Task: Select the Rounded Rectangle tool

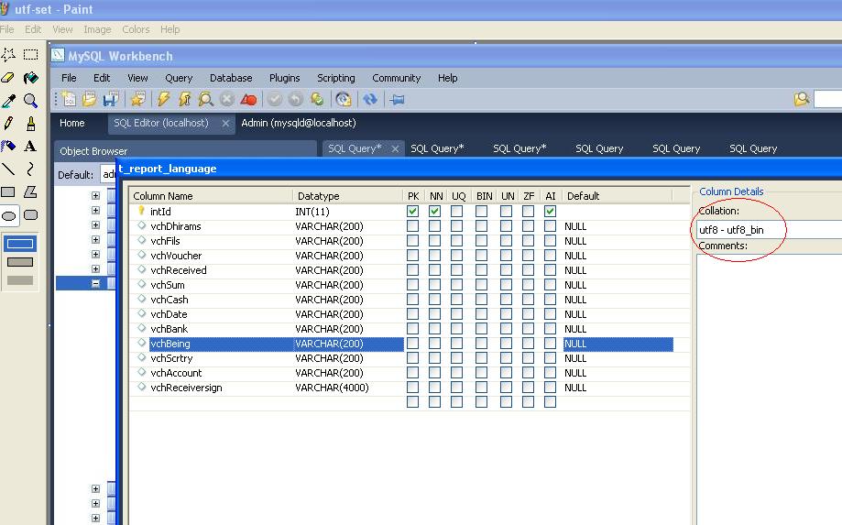Action: pos(30,215)
